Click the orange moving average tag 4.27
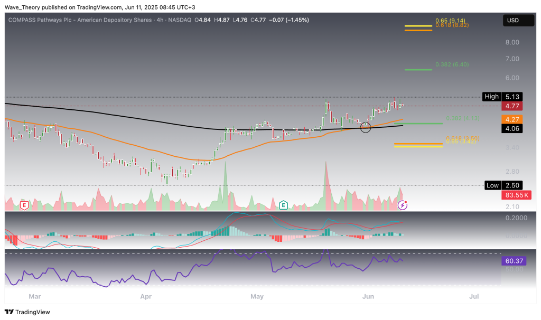Screen dimensions: 541x320 coord(512,120)
